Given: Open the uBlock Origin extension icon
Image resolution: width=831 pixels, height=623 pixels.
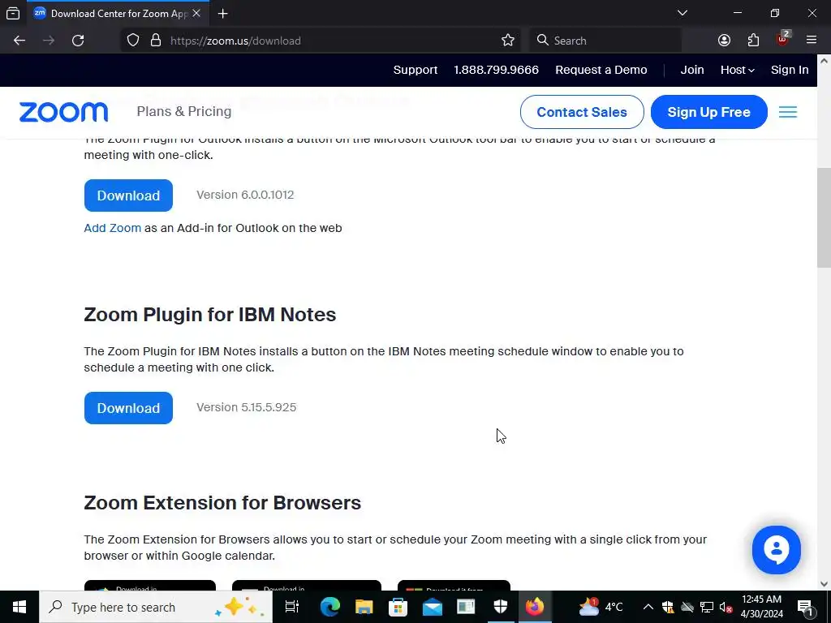Looking at the screenshot, I should point(783,39).
